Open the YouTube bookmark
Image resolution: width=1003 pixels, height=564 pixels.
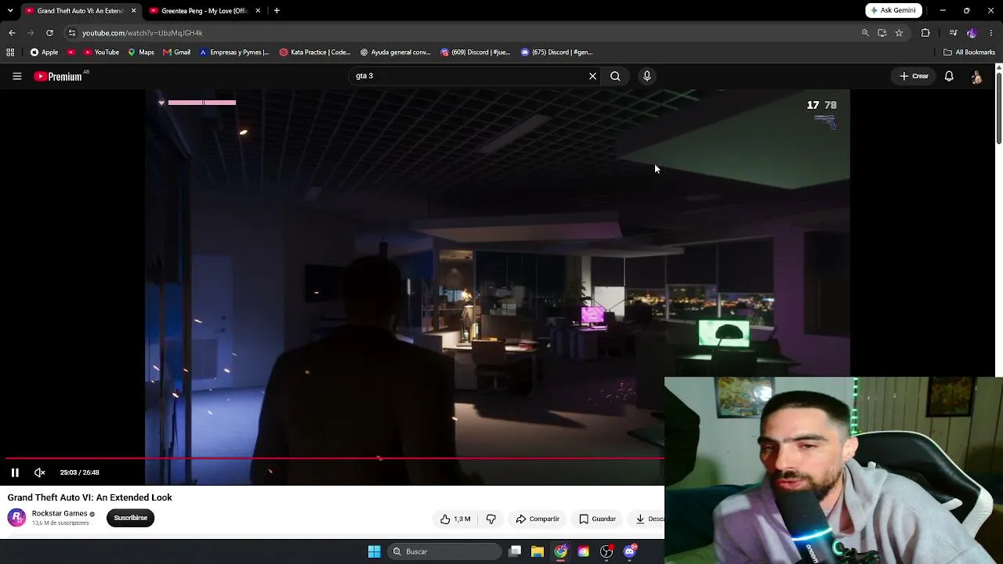point(100,52)
